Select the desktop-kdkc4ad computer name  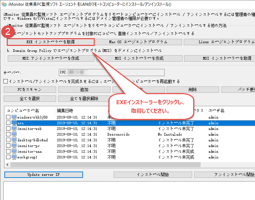pos(33,140)
